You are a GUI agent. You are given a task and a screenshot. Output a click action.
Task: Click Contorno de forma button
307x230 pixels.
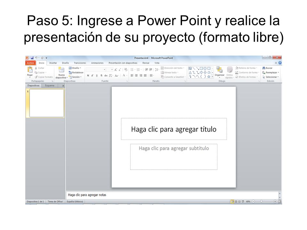[247, 73]
